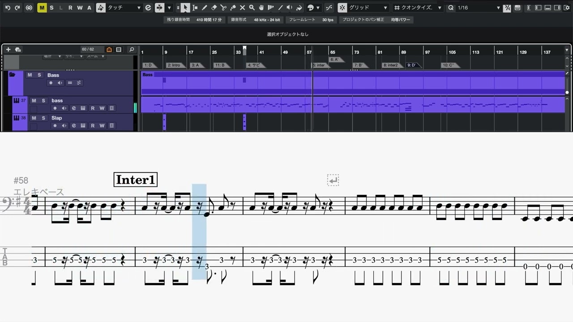Select the Range Selection tool

(x=195, y=8)
